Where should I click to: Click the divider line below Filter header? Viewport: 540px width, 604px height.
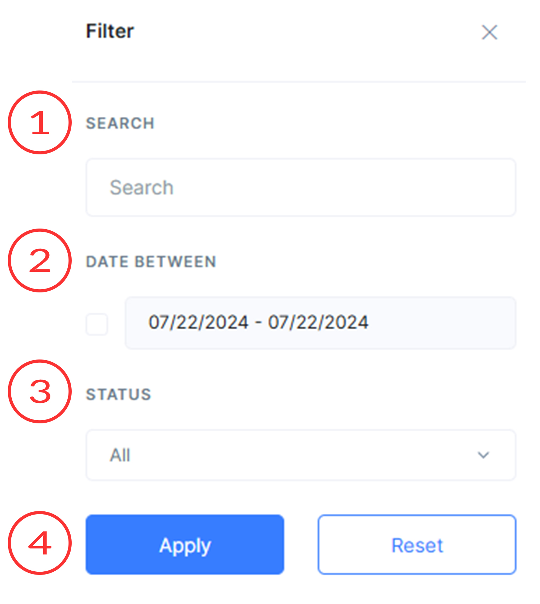(x=299, y=82)
